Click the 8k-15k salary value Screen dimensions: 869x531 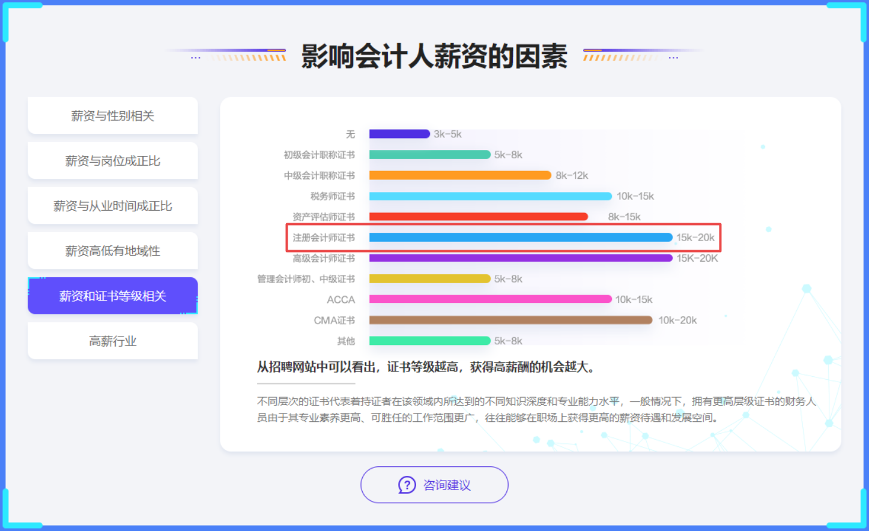pos(625,217)
